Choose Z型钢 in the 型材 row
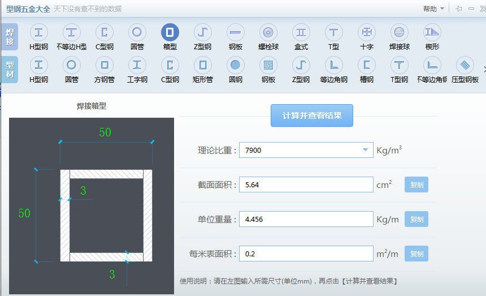Image resolution: width=486 pixels, height=296 pixels. (301, 66)
